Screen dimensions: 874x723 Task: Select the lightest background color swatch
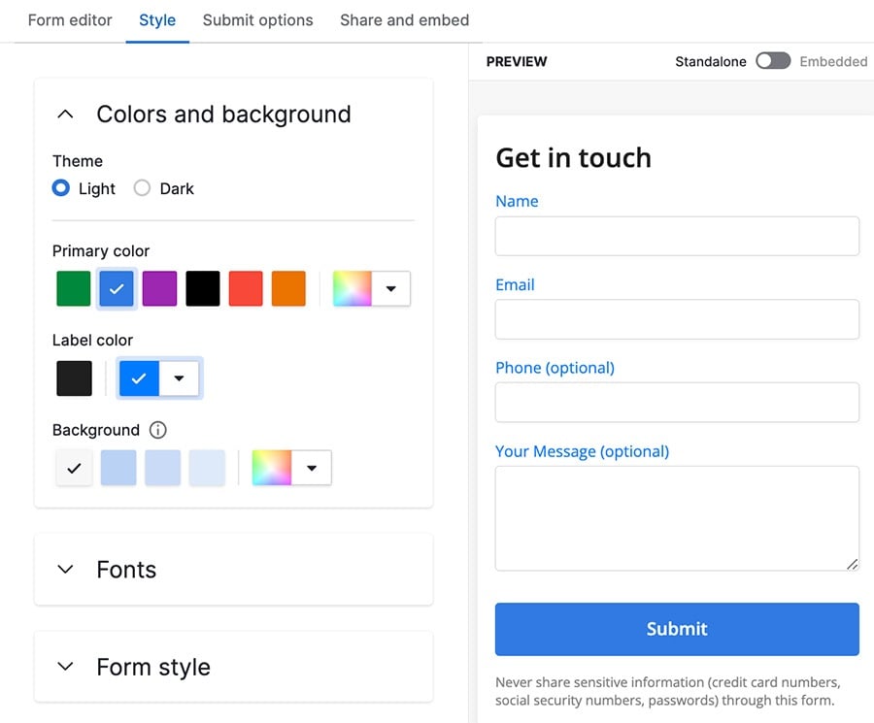click(206, 468)
